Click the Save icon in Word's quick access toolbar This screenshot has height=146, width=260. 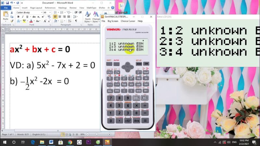tap(7, 3)
